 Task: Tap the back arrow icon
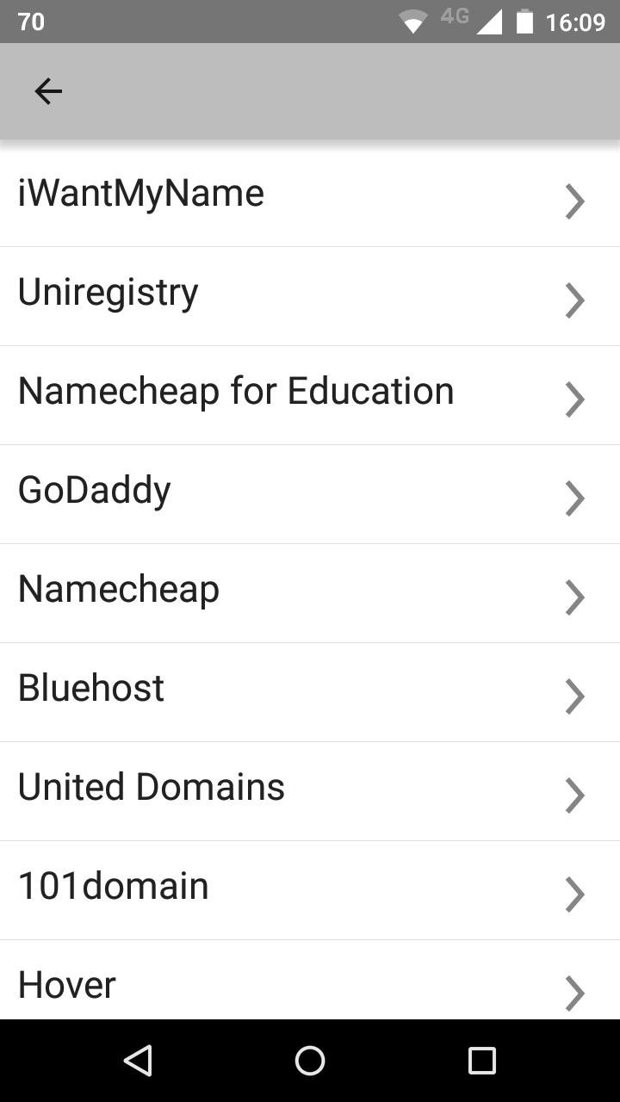tap(48, 91)
